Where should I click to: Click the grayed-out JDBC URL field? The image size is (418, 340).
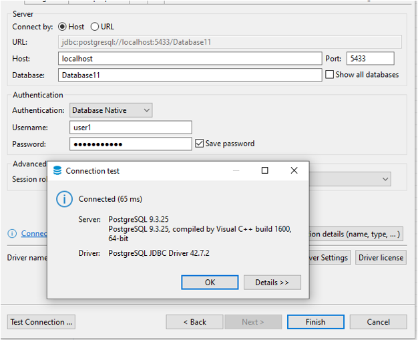coord(230,42)
